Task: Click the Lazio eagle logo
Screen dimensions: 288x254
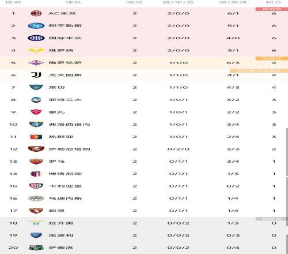Action: (x=36, y=223)
